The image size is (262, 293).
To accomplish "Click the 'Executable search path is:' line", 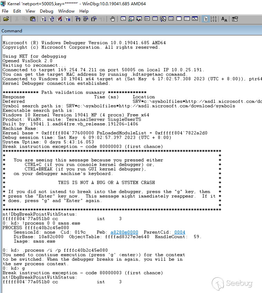I will 38,110.
